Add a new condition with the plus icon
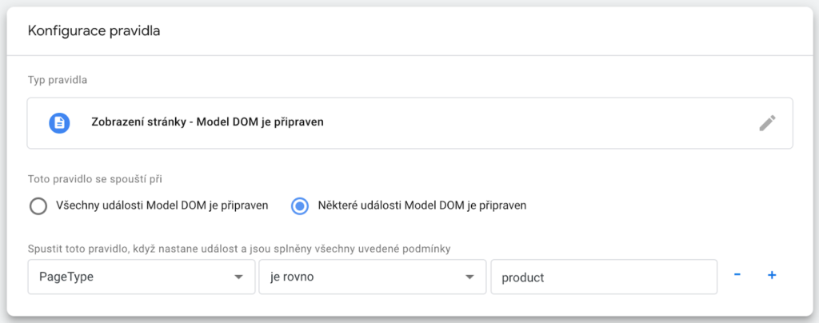Image resolution: width=819 pixels, height=323 pixels. (x=772, y=275)
